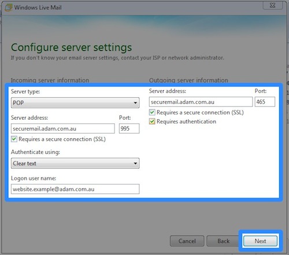The image size is (289, 255).
Task: Toggle incoming Requires a secure connection (SSL)
Action: pos(14,139)
